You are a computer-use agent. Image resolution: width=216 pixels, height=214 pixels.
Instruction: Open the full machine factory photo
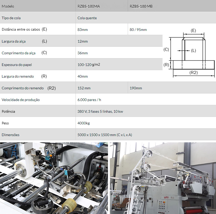pyautogui.click(x=163, y=178)
